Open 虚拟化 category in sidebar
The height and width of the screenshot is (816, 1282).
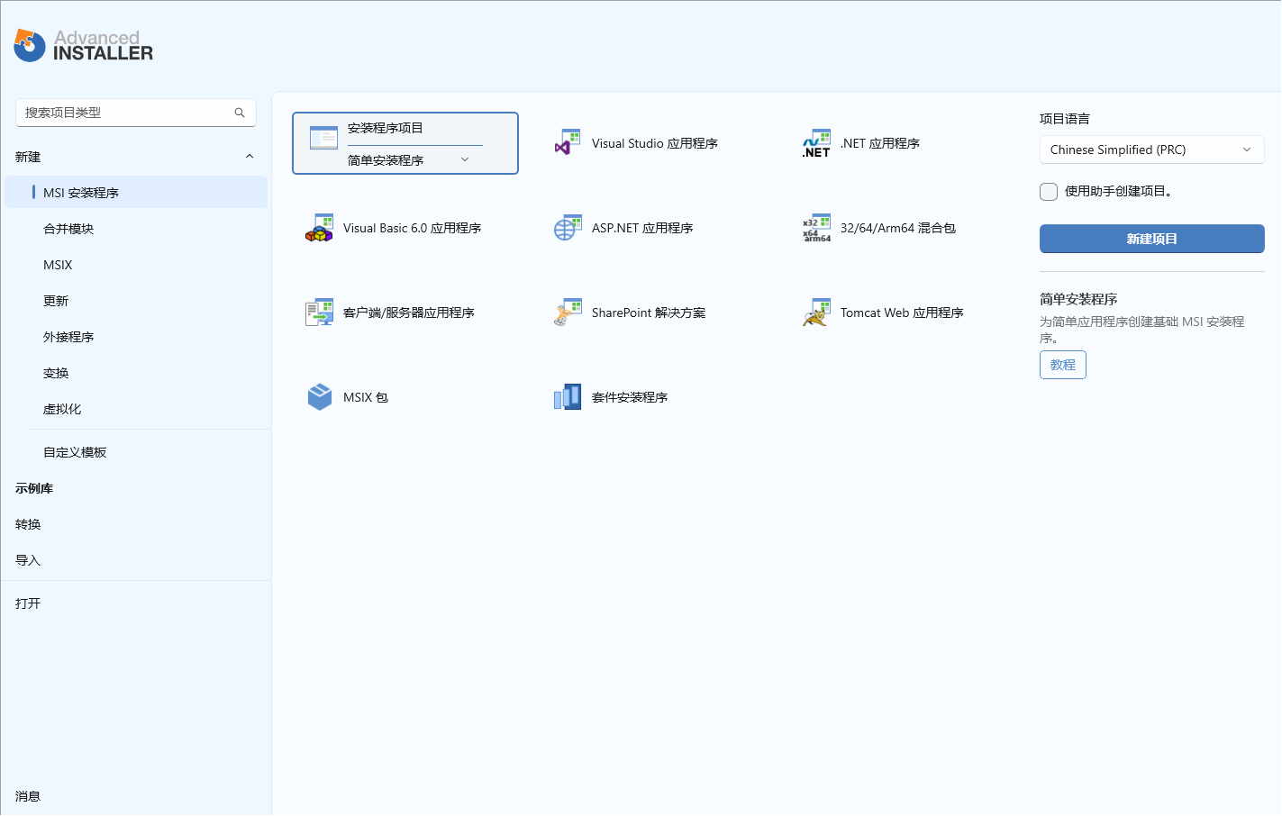136,409
